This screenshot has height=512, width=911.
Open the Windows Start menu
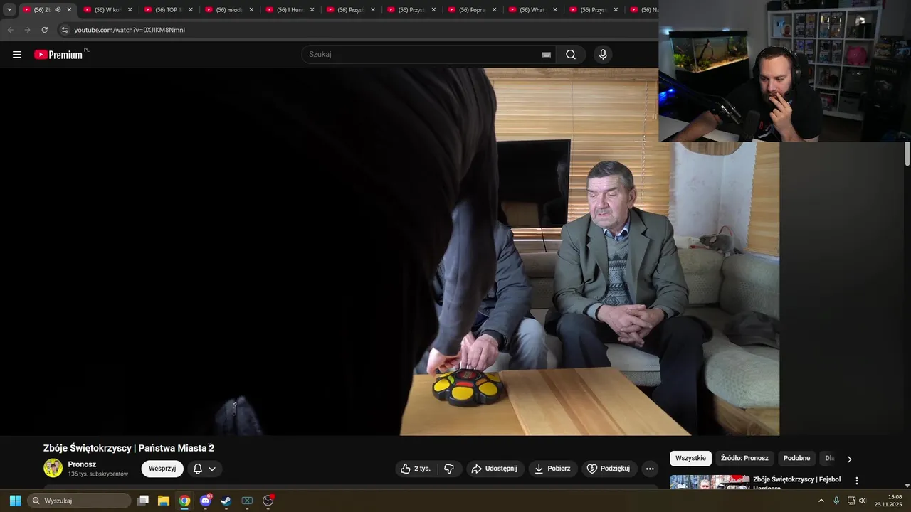tap(15, 501)
